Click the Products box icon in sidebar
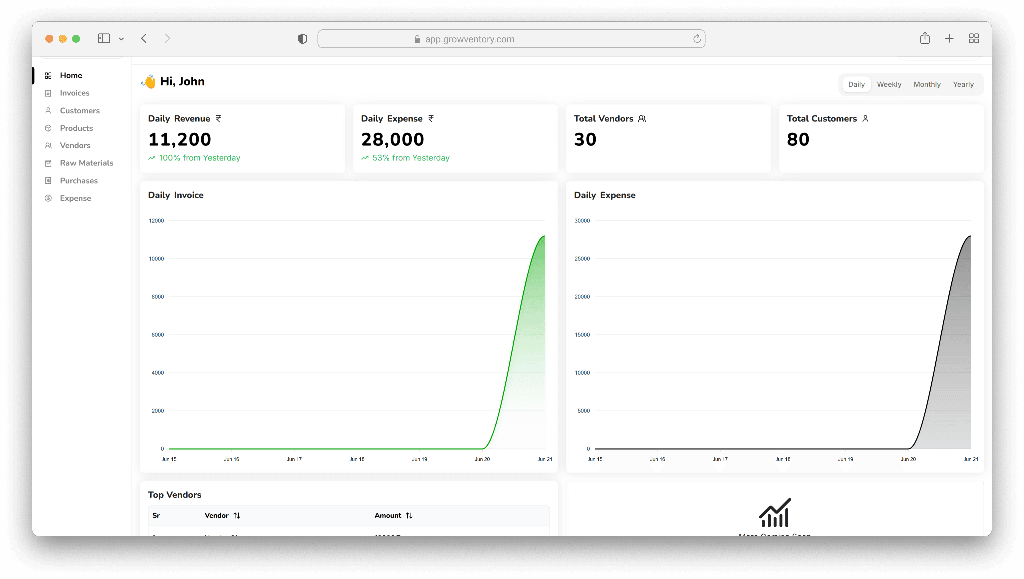The image size is (1024, 579). pos(48,128)
